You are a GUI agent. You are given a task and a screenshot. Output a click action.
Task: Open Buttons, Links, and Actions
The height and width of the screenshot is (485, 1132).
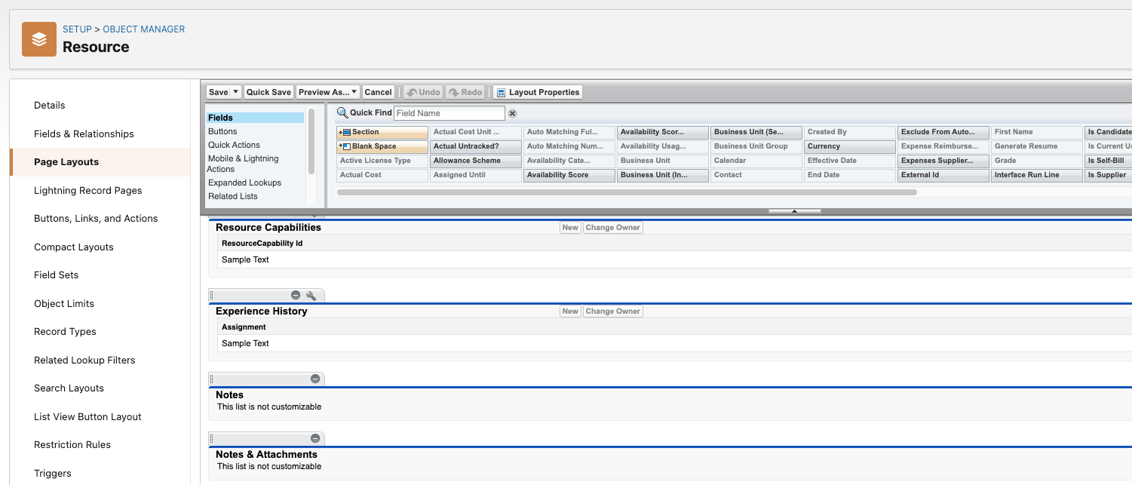pyautogui.click(x=96, y=219)
